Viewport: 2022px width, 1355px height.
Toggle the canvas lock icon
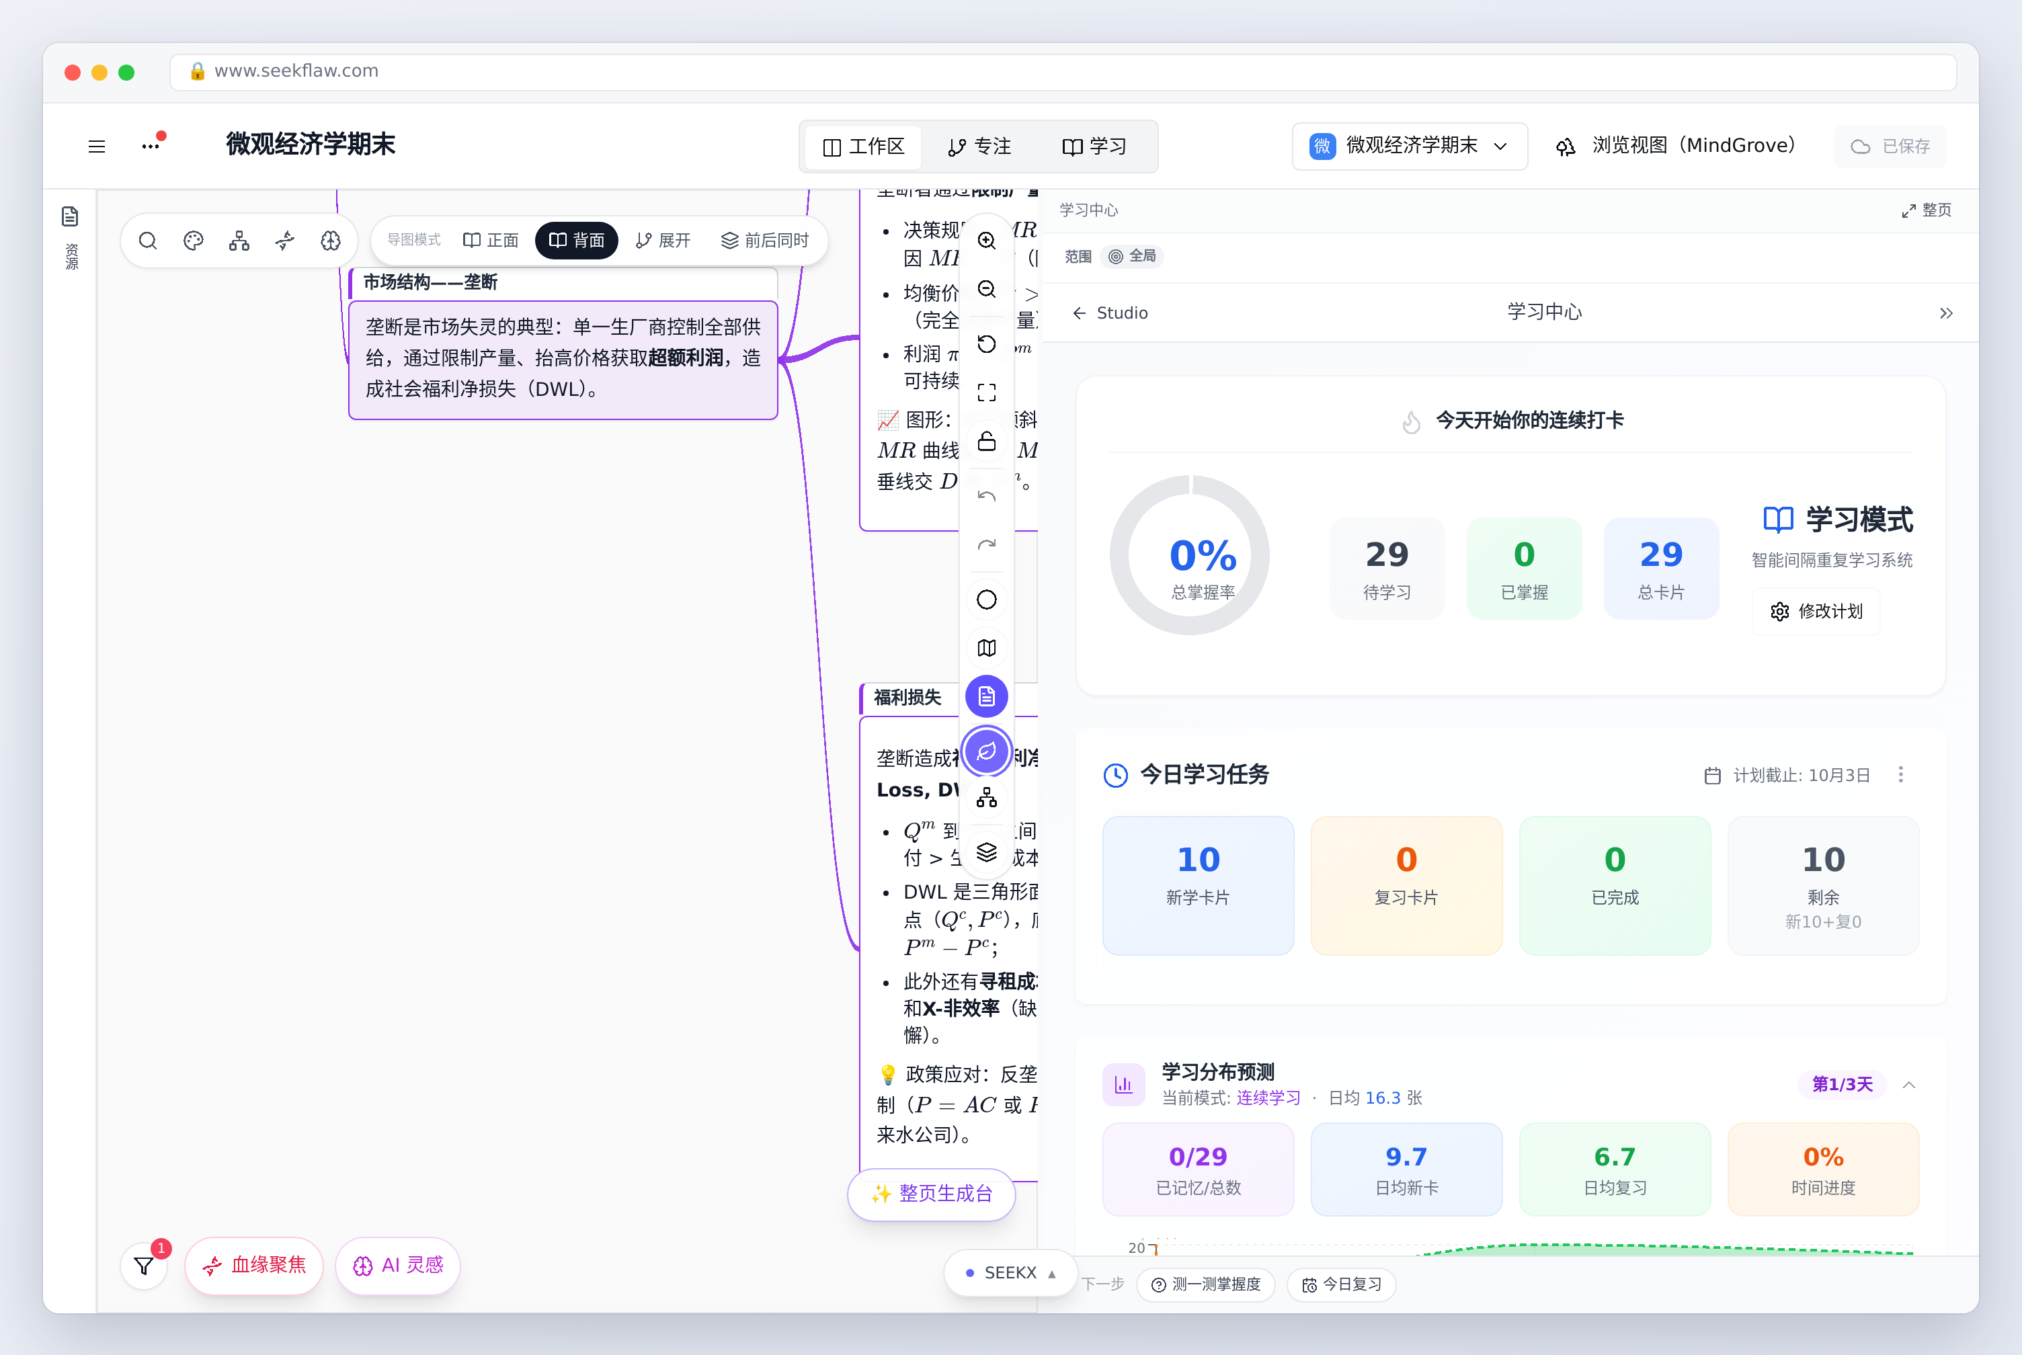coord(987,441)
